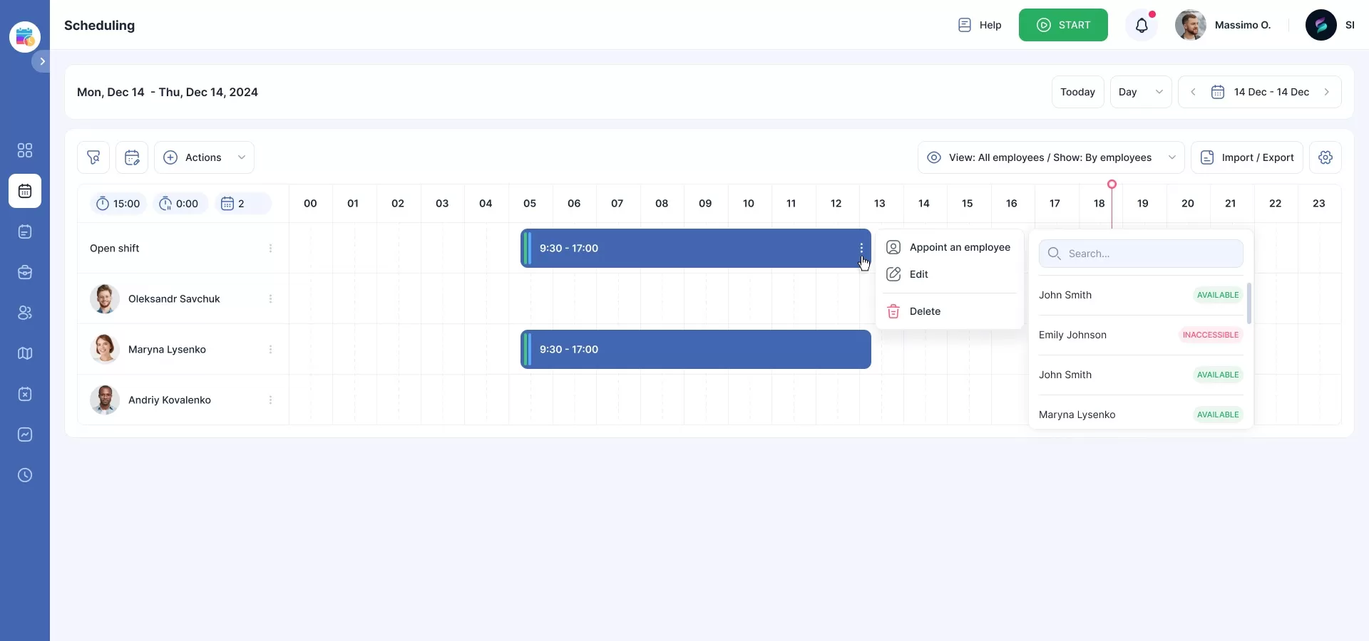Click the filter icon in toolbar
Image resolution: width=1369 pixels, height=641 pixels.
coord(93,157)
